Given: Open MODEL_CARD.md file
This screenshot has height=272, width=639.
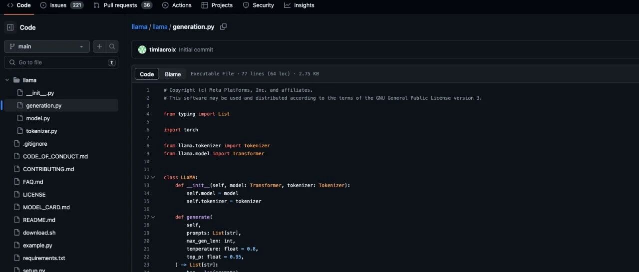Looking at the screenshot, I should point(46,207).
